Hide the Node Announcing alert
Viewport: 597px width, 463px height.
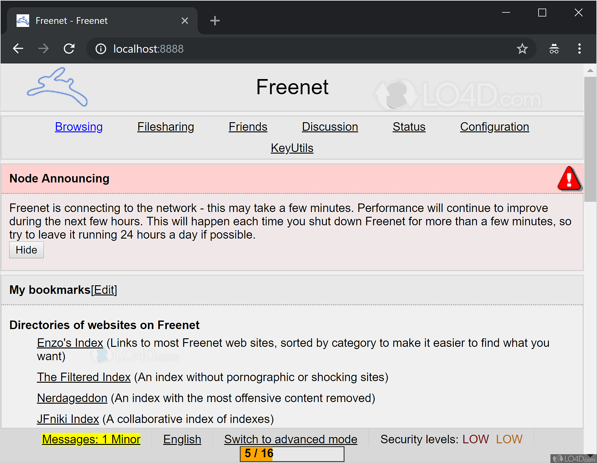(26, 250)
